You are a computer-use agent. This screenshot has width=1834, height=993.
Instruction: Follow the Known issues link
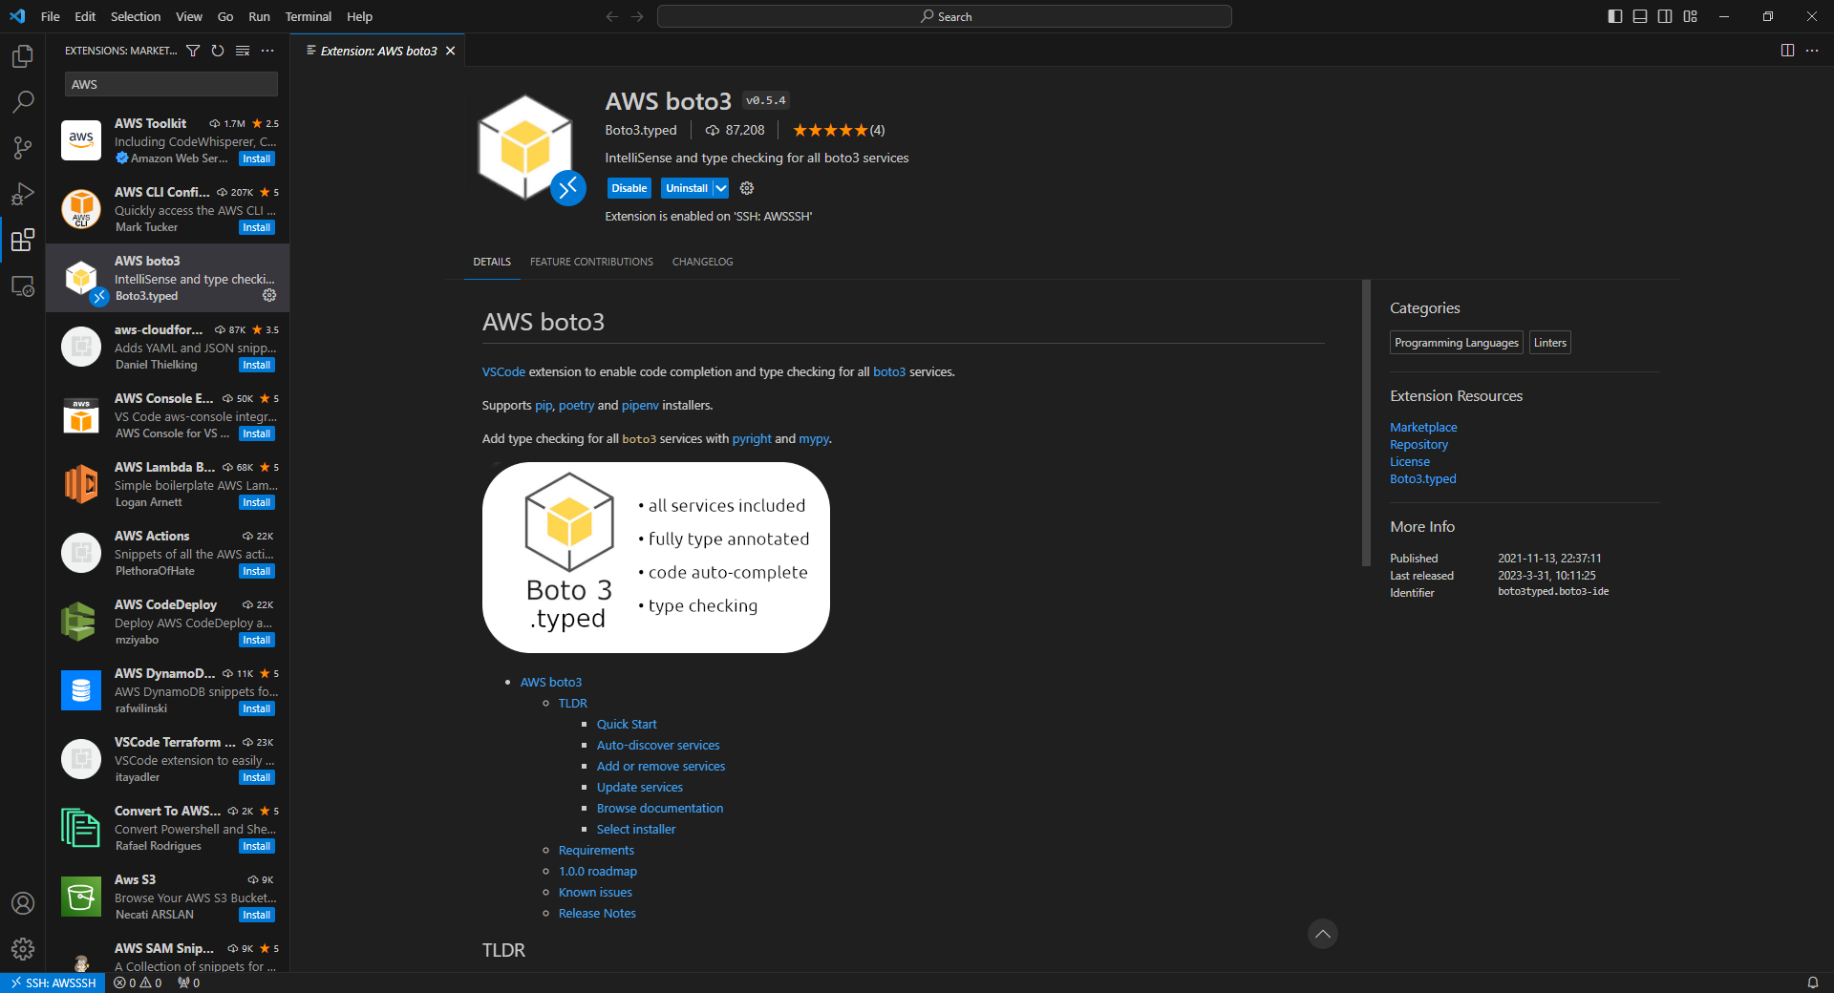pos(595,892)
